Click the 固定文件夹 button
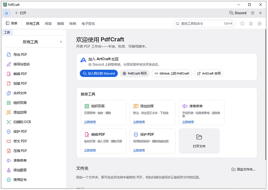This screenshot has width=268, height=190. click(x=243, y=169)
